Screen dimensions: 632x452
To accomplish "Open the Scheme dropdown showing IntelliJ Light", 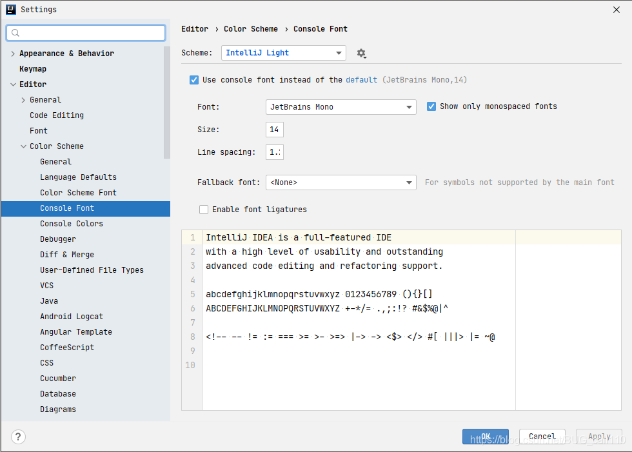I will [x=282, y=54].
